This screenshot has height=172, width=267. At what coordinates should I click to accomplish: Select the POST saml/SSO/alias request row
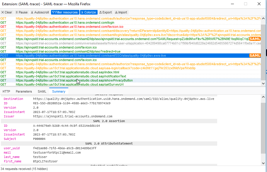click(x=130, y=55)
